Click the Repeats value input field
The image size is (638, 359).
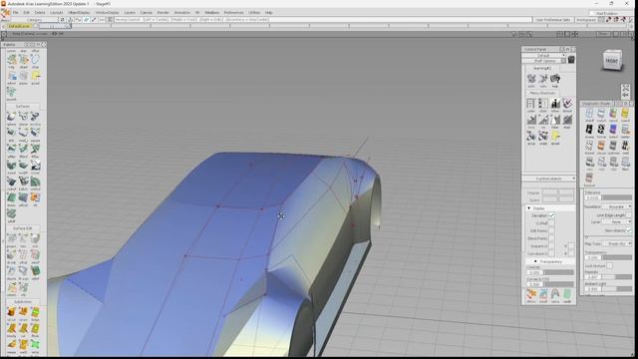point(593,277)
